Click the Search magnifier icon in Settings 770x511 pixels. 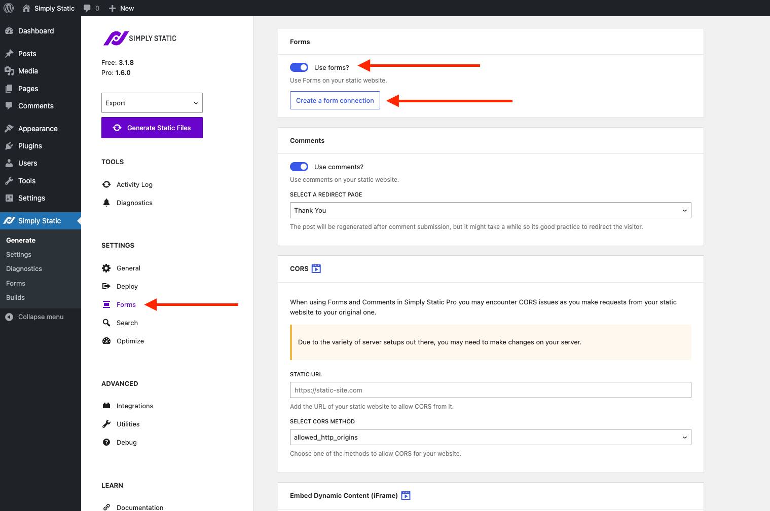(106, 323)
